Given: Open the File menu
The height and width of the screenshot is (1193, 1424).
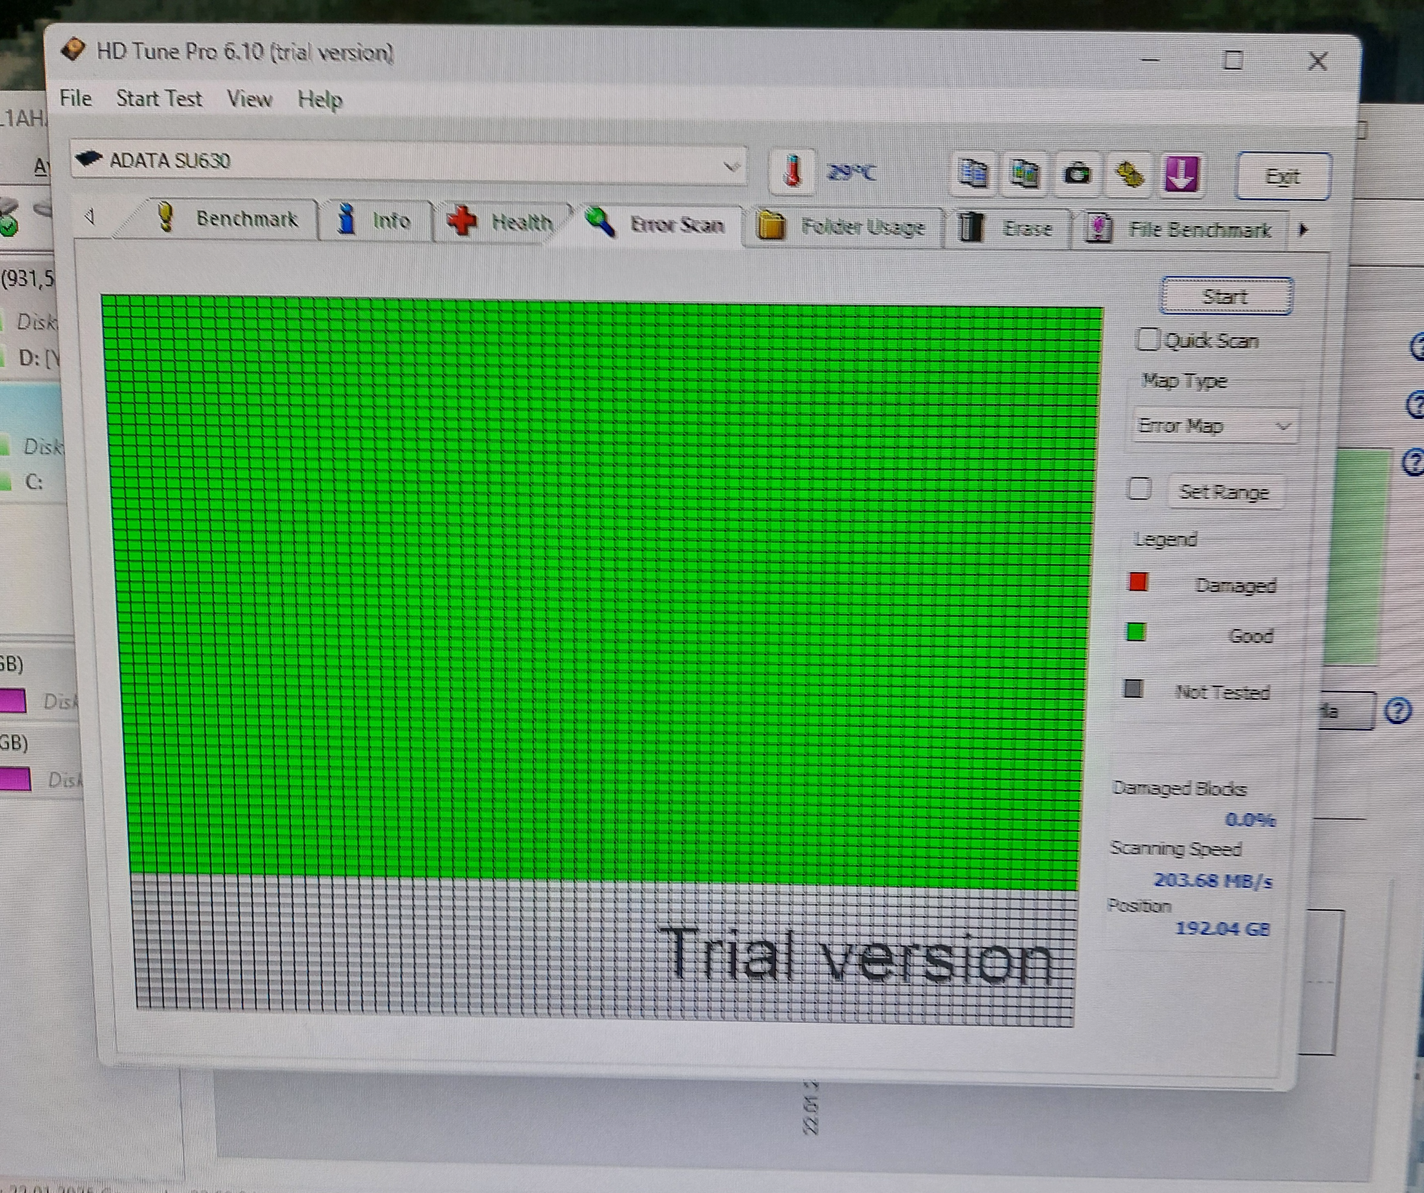Looking at the screenshot, I should (x=75, y=98).
